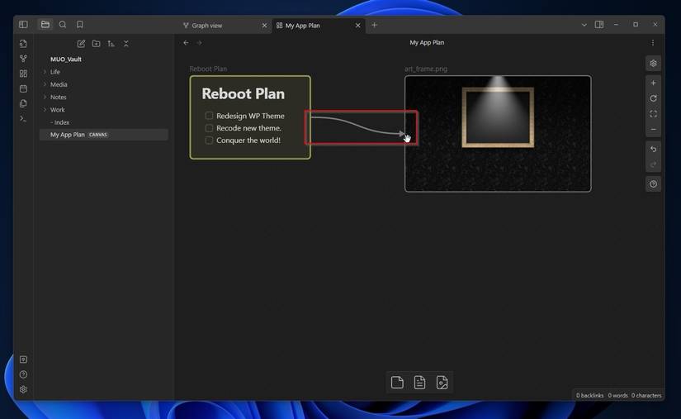Open the tab list dropdown arrow
Image resolution: width=681 pixels, height=419 pixels.
click(584, 25)
